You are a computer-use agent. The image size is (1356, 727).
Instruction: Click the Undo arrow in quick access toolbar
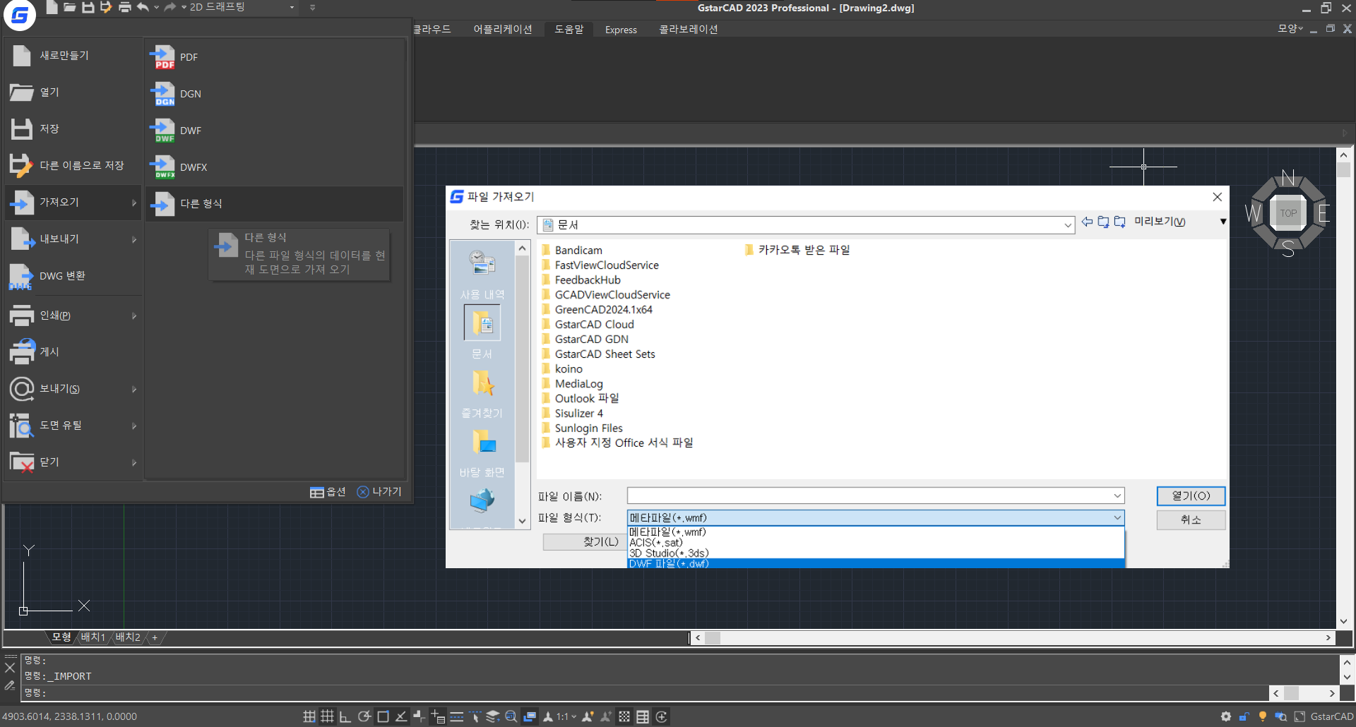coord(143,7)
